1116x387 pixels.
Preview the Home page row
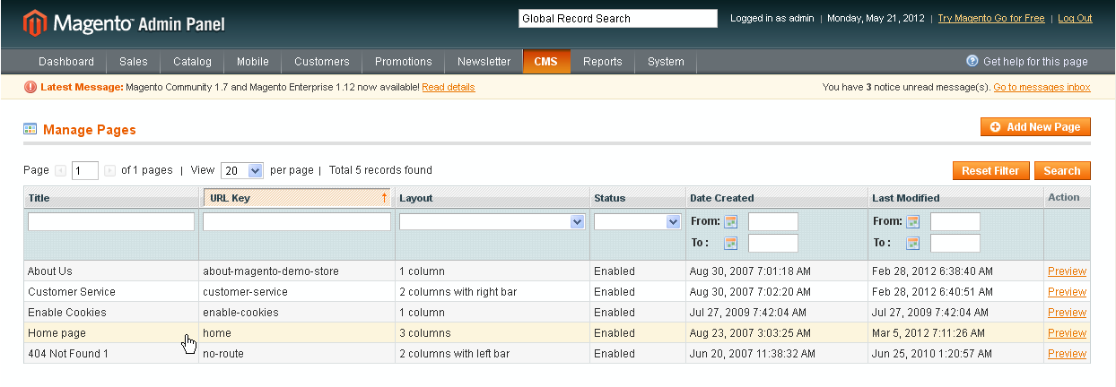pyautogui.click(x=1067, y=333)
